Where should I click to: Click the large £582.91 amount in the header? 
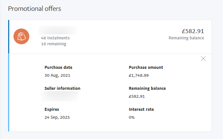193,31
